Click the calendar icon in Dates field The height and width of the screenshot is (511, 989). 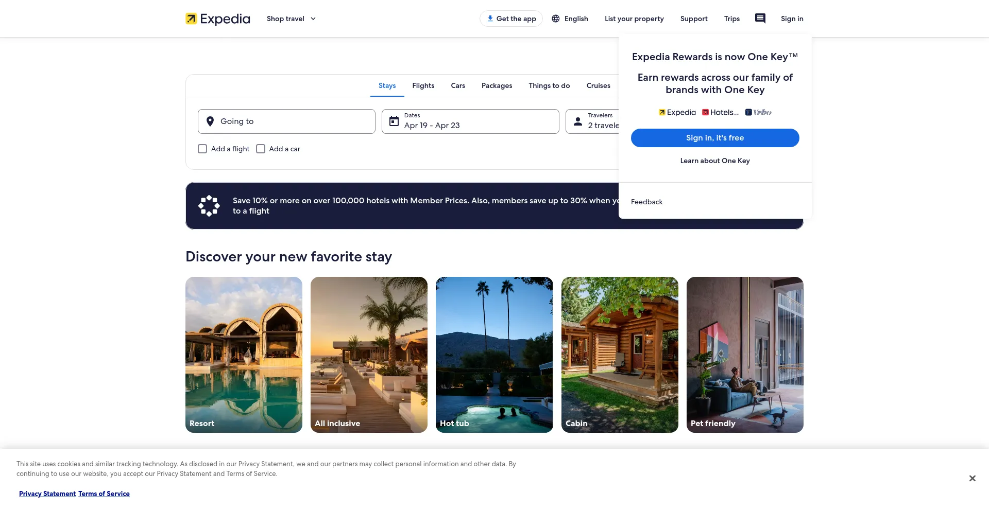click(394, 121)
